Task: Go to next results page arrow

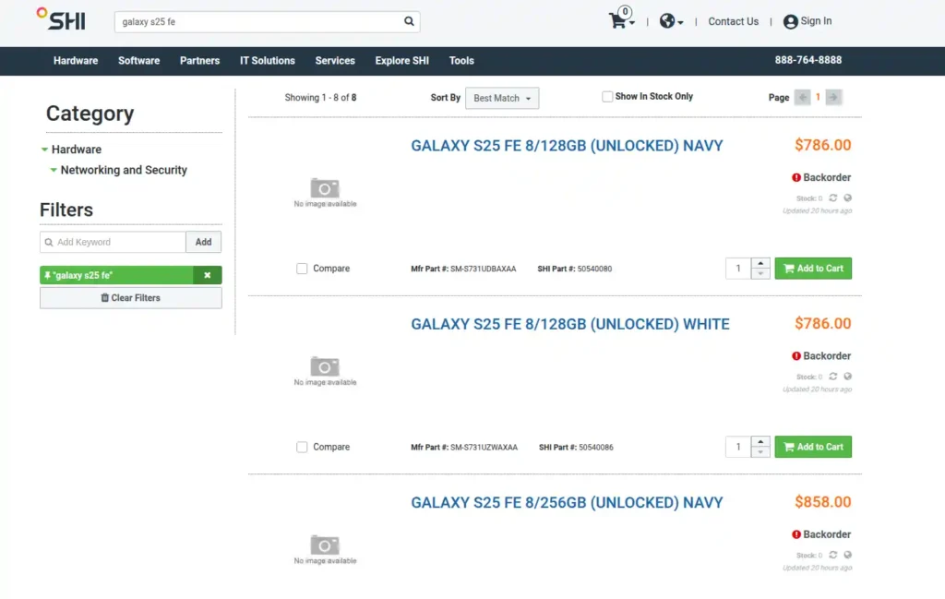Action: pyautogui.click(x=833, y=97)
